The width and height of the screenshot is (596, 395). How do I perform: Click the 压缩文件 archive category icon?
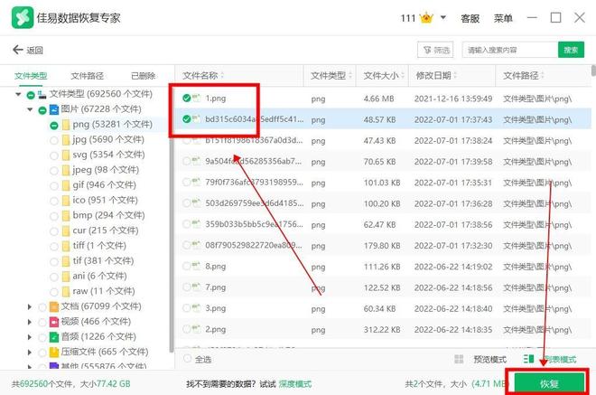point(54,353)
